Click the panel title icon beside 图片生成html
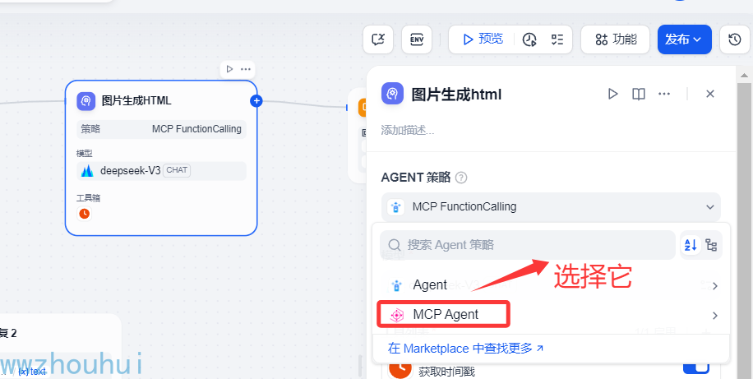The height and width of the screenshot is (379, 753). (392, 94)
